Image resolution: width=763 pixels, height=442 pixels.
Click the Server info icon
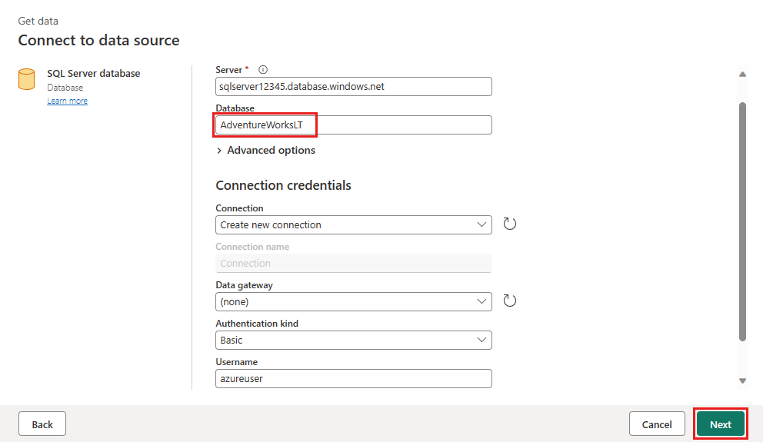tap(263, 69)
